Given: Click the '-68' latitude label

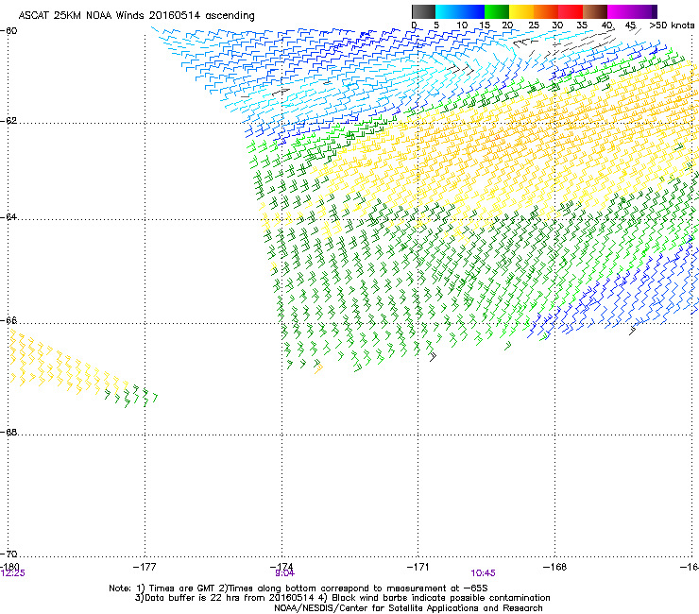Looking at the screenshot, I should pyautogui.click(x=9, y=433).
